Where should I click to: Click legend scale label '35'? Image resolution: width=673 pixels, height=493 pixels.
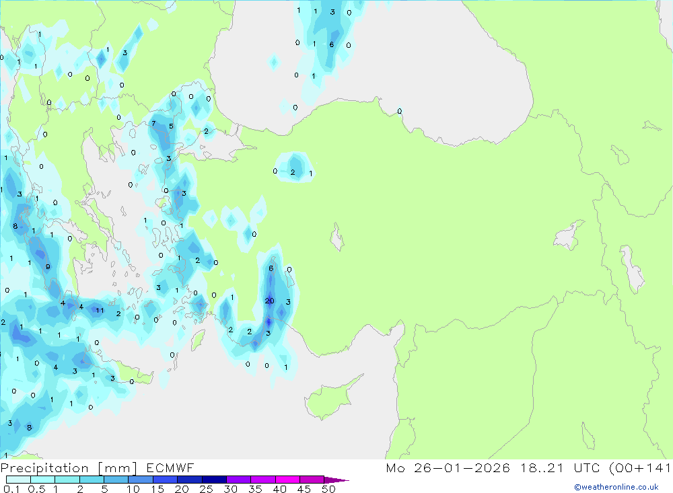[x=255, y=489]
